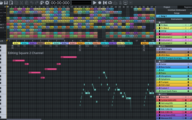Toggle the NTSC machine mode icon
The width and height of the screenshot is (192, 120).
tap(125, 3)
